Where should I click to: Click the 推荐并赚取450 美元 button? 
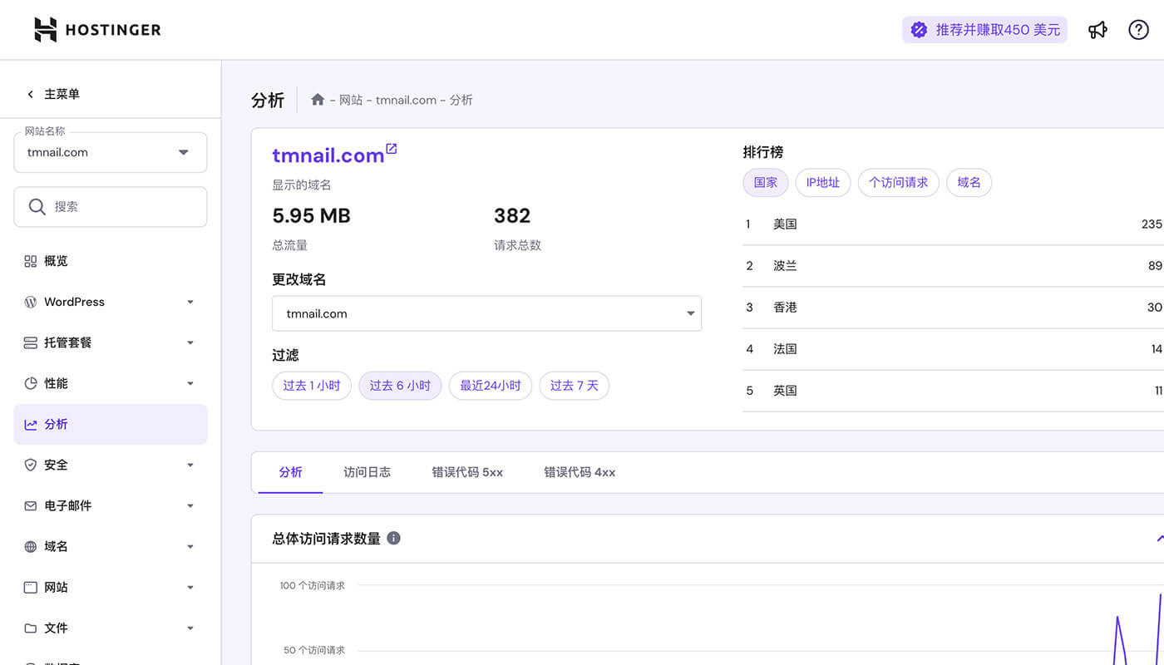[984, 30]
